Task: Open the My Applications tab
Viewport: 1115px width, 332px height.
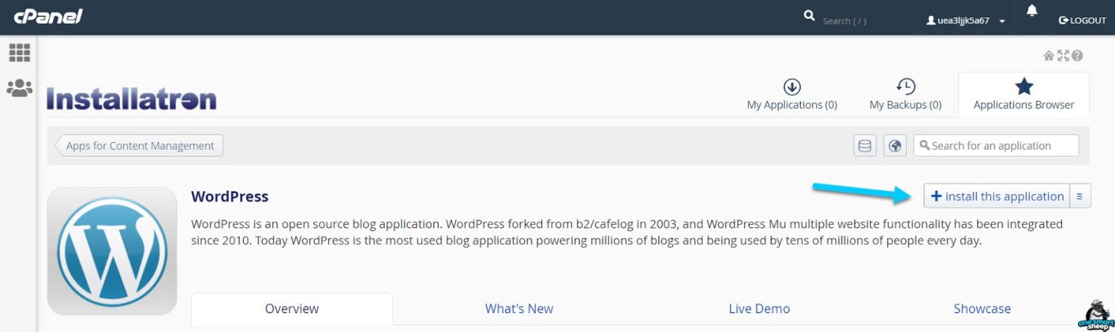Action: pyautogui.click(x=792, y=95)
